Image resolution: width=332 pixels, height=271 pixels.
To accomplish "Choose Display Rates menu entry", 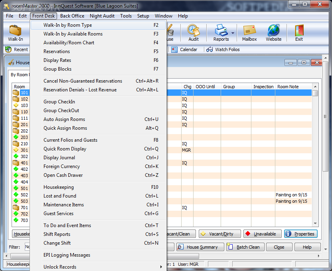I will tap(98, 60).
